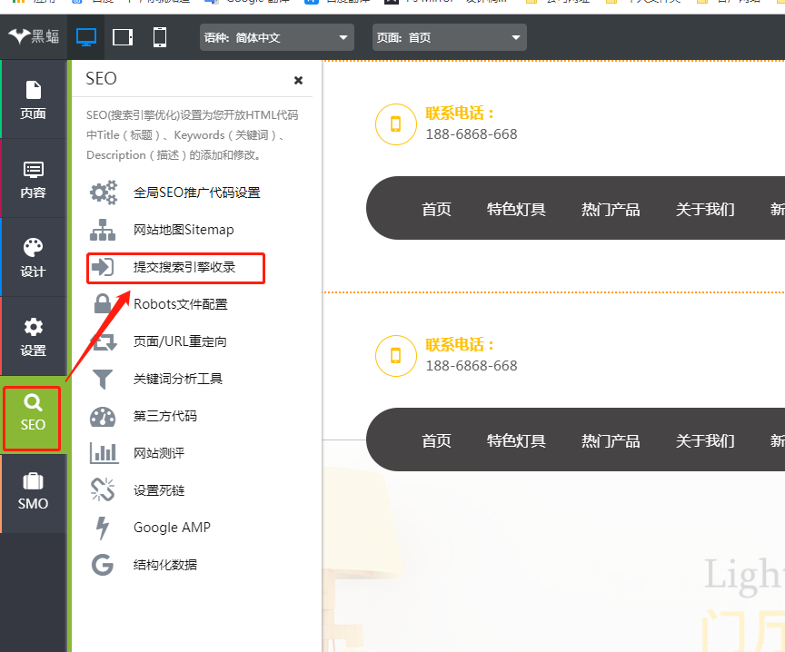Open the SMO briefcase sidebar tab
The width and height of the screenshot is (785, 652).
tap(34, 491)
